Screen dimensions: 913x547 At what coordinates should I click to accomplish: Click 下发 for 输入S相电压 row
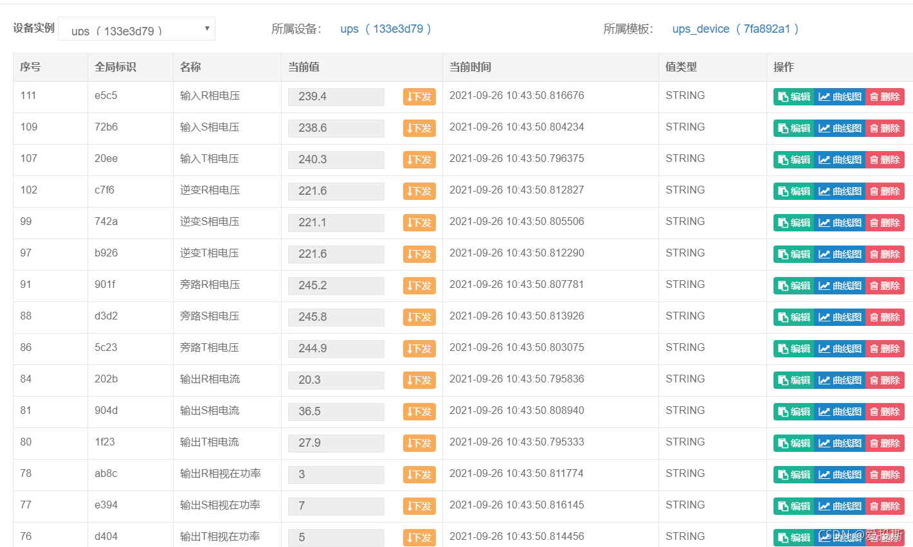coord(419,128)
